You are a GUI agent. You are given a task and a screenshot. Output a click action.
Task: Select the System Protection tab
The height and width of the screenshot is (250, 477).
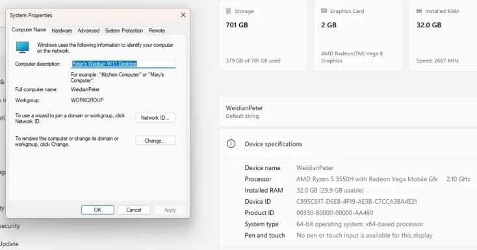point(124,31)
